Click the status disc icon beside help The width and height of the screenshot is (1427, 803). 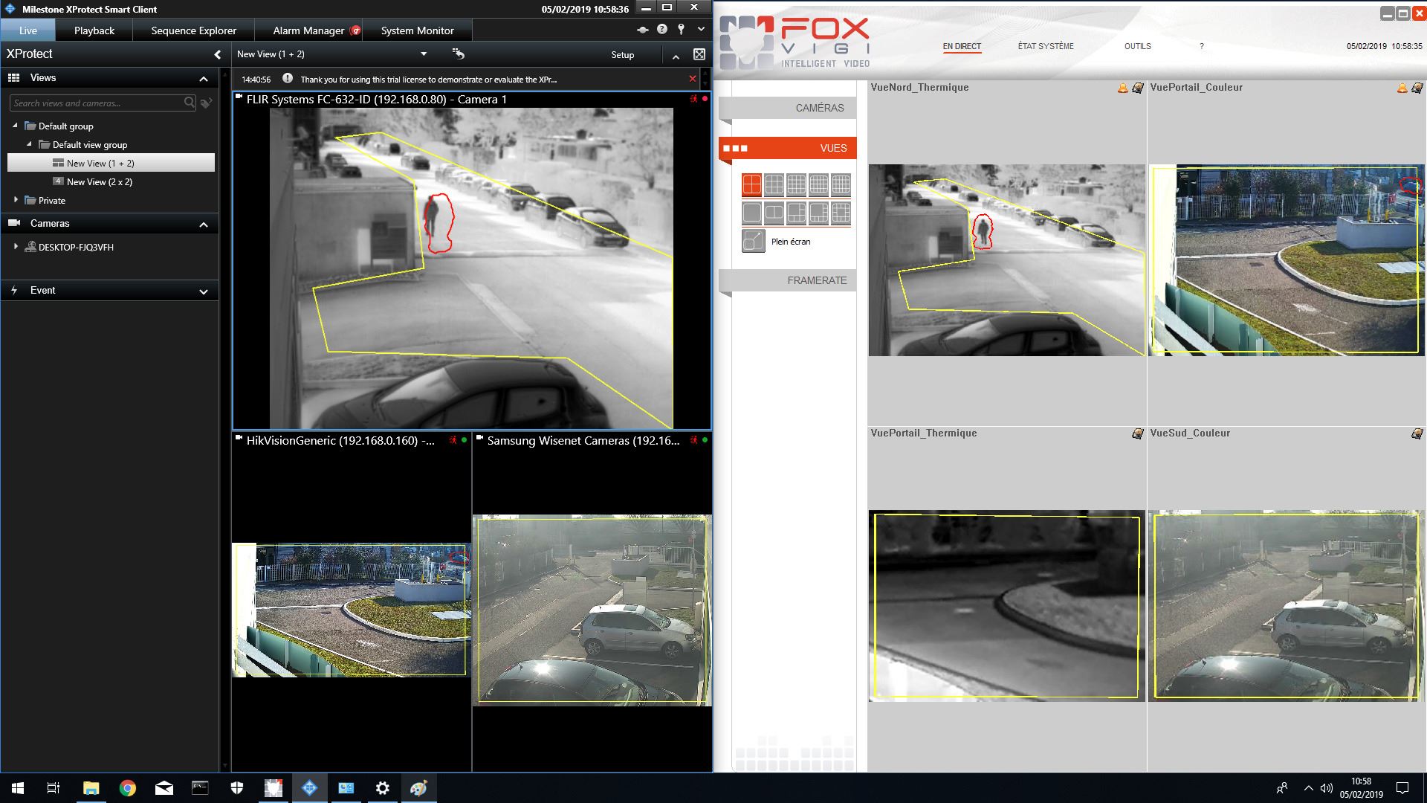(x=643, y=30)
